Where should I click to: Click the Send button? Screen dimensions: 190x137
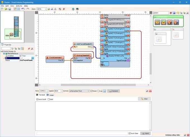pos(145,133)
